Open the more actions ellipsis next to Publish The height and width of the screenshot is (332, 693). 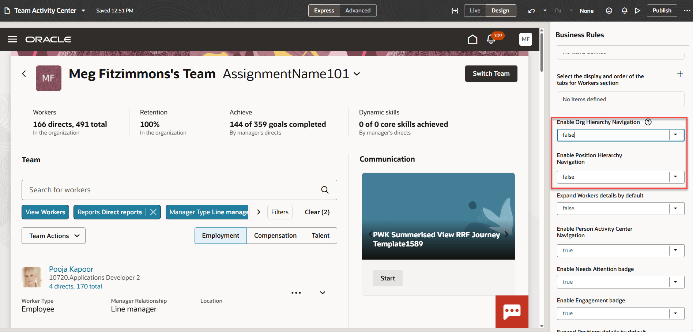[x=688, y=11]
